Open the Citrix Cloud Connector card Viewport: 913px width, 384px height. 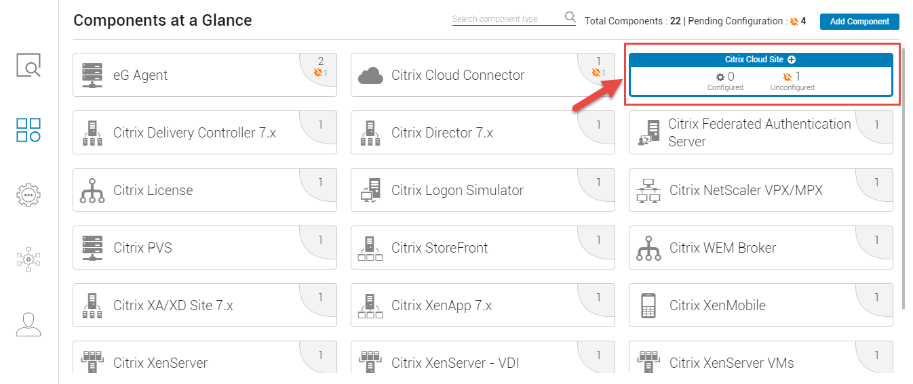483,75
